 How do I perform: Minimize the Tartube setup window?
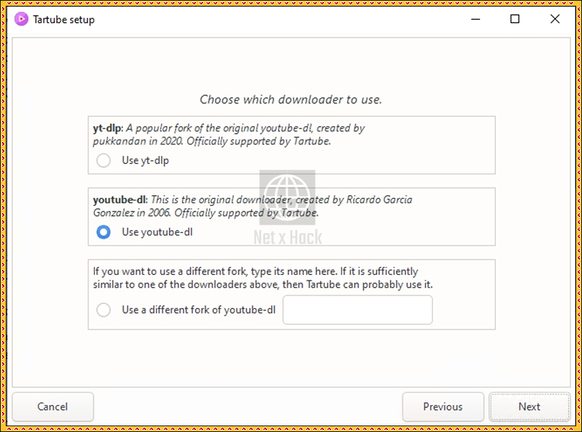click(475, 19)
